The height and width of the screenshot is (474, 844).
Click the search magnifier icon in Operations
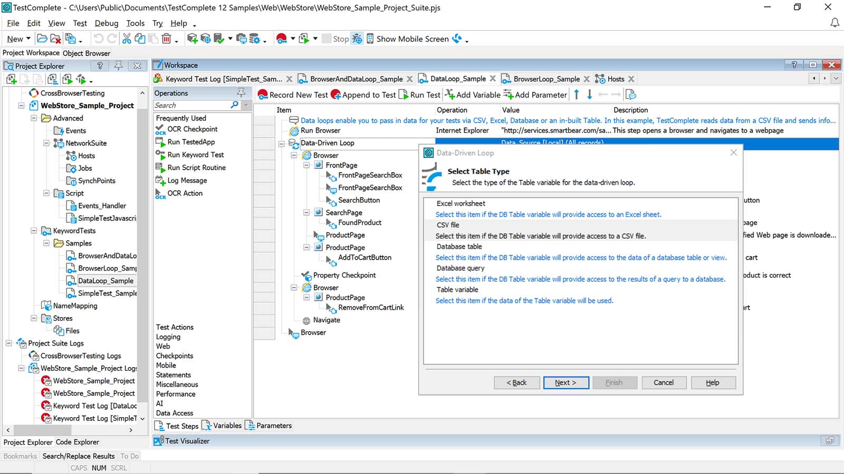[235, 105]
